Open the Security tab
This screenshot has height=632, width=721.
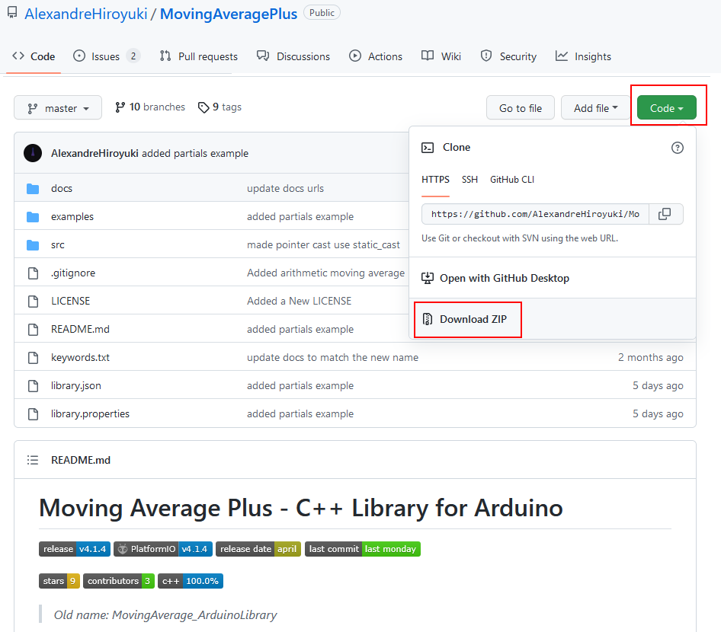point(508,56)
